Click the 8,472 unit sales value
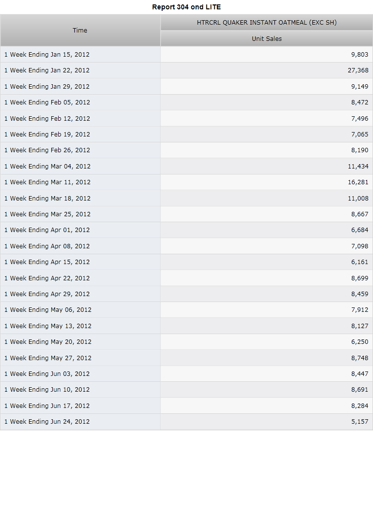 [359, 102]
